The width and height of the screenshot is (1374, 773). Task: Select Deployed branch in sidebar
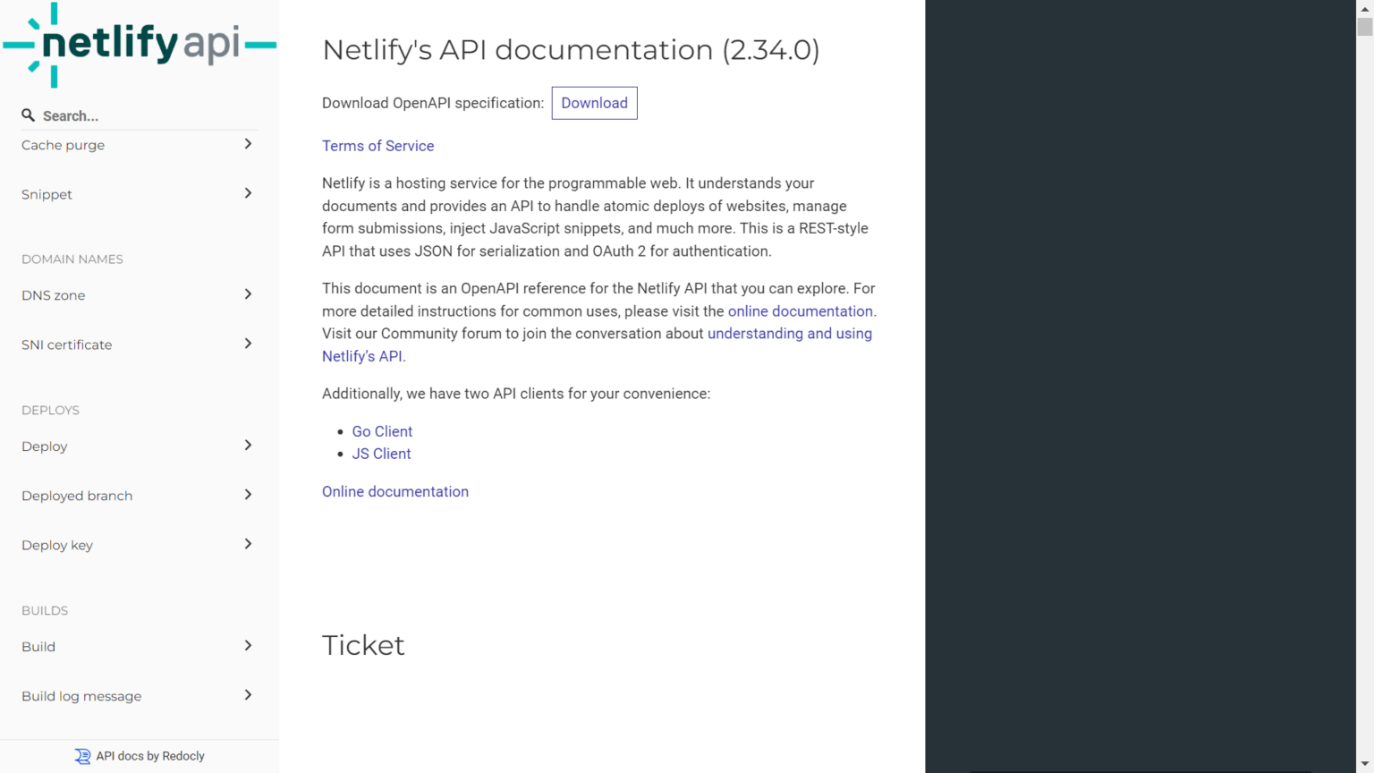[x=77, y=496]
